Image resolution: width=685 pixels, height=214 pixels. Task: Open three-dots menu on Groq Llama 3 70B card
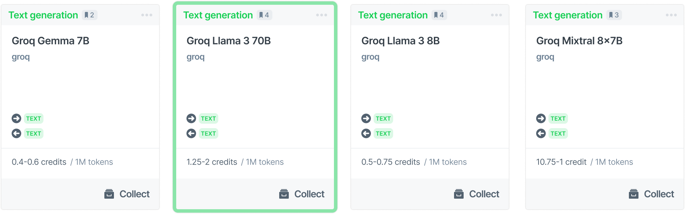pyautogui.click(x=322, y=15)
